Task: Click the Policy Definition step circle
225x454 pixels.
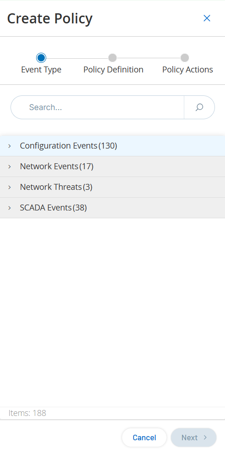Action: tap(112, 58)
